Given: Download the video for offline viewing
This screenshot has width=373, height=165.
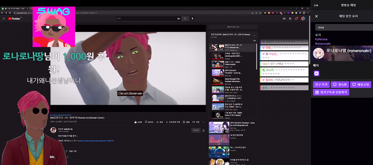Looking at the screenshot, I should click(173, 122).
